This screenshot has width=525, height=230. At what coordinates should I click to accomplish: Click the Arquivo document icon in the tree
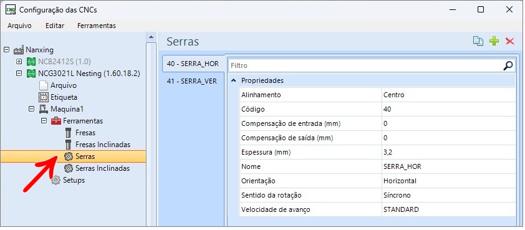44,85
